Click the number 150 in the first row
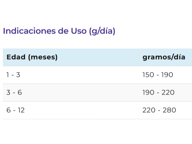This screenshot has width=192, height=144. (x=148, y=75)
